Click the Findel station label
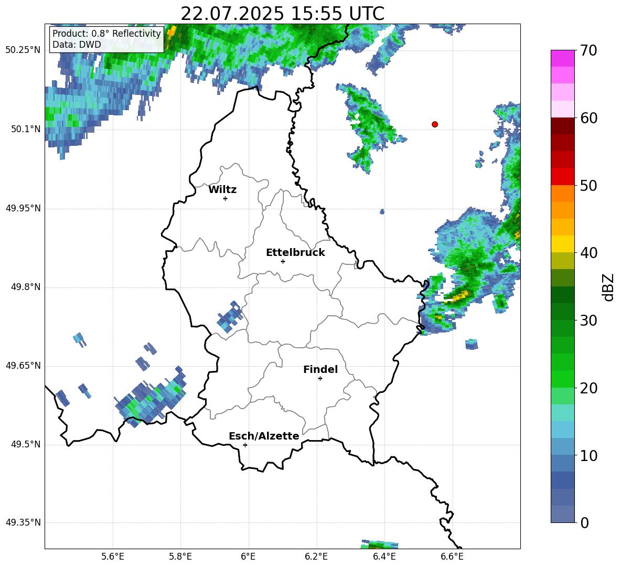Screen dimensions: 621x567 (x=320, y=369)
